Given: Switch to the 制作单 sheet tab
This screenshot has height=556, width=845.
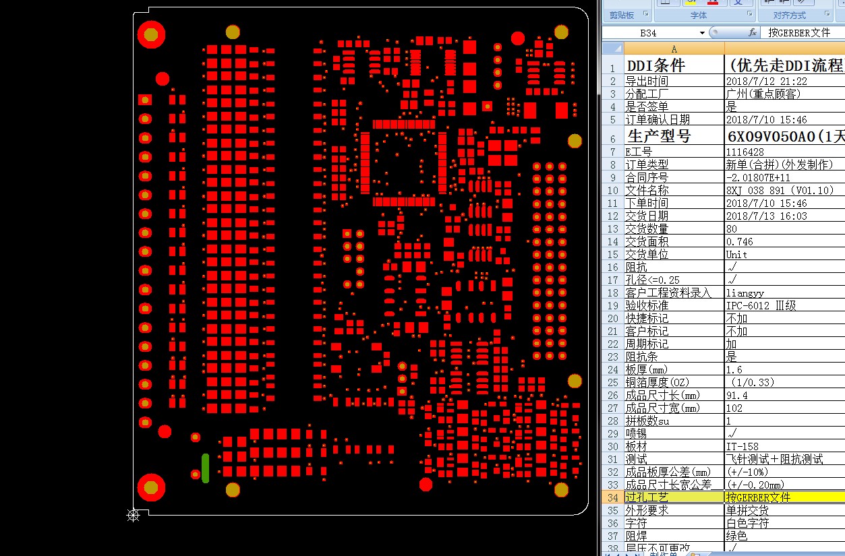Looking at the screenshot, I should tap(662, 554).
